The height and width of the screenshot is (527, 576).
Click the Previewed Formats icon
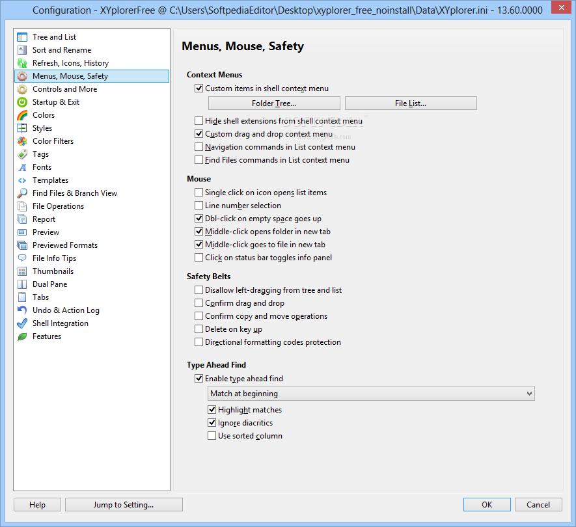(22, 245)
